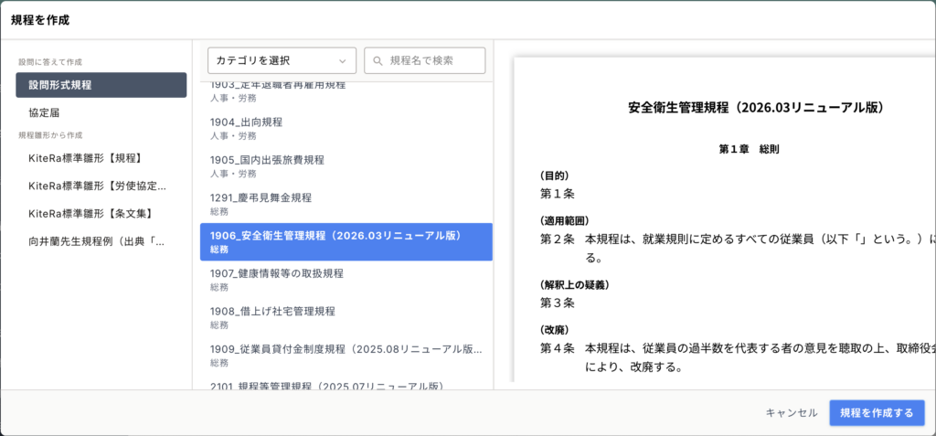Select 2101_規程等管理規程 from the list
The height and width of the screenshot is (436, 936).
click(346, 385)
